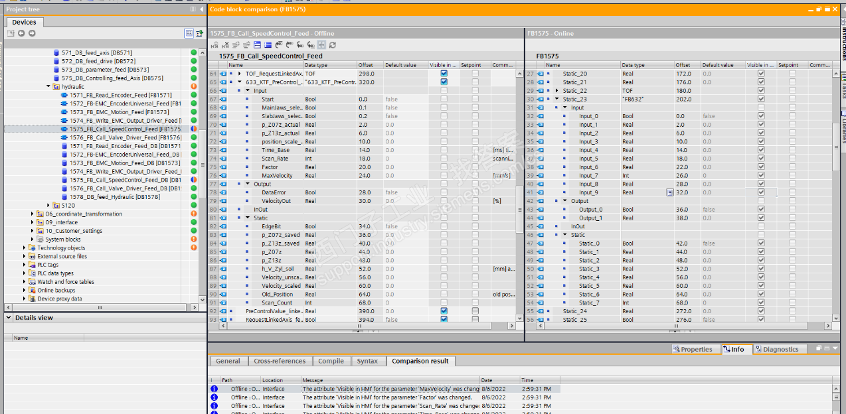This screenshot has height=414, width=846.
Task: Click the interface icon on offline row 67
Action: click(x=223, y=99)
